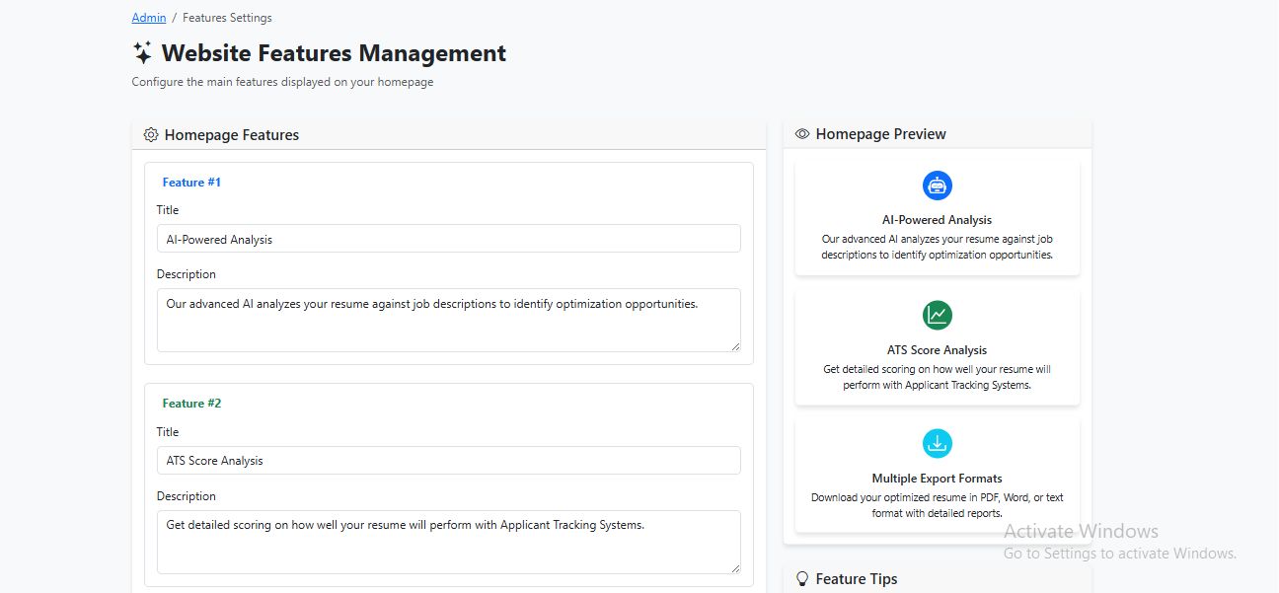
Task: Click the cyan download Export Formats icon
Action: coord(937,444)
